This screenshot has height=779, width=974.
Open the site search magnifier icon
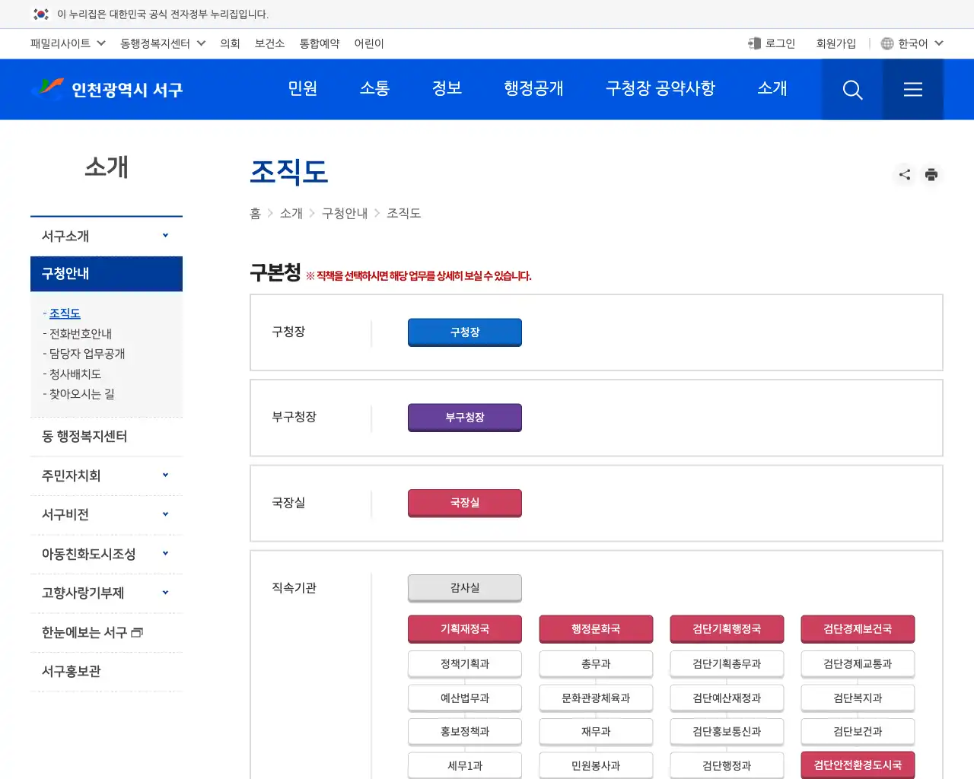pyautogui.click(x=851, y=89)
